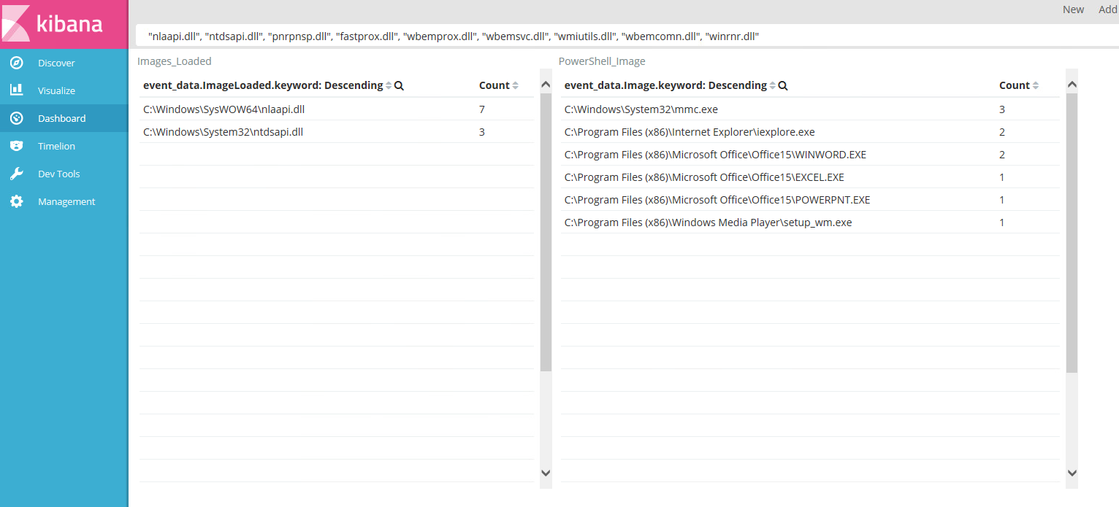Viewport: 1119px width, 507px height.
Task: Click search icon beside ImageLoaded column header
Action: 399,85
